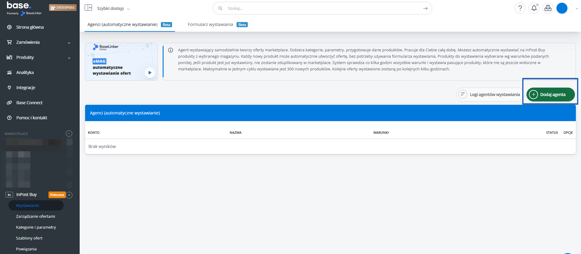Open the Integracje sidebar item
Screen dimensions: 581x254
[x=26, y=88]
